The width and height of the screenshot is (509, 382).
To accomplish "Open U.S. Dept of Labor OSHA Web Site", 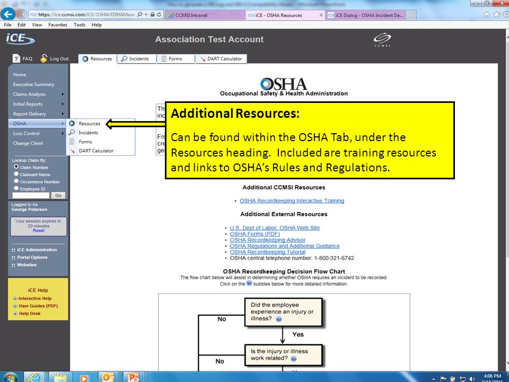I will pos(275,228).
